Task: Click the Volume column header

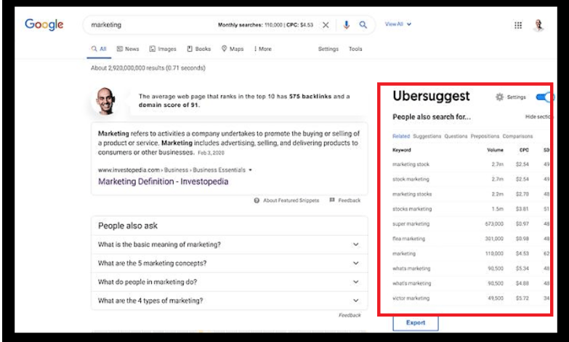Action: (495, 150)
